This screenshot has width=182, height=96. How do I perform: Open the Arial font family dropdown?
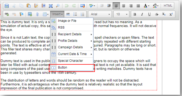(100, 14)
